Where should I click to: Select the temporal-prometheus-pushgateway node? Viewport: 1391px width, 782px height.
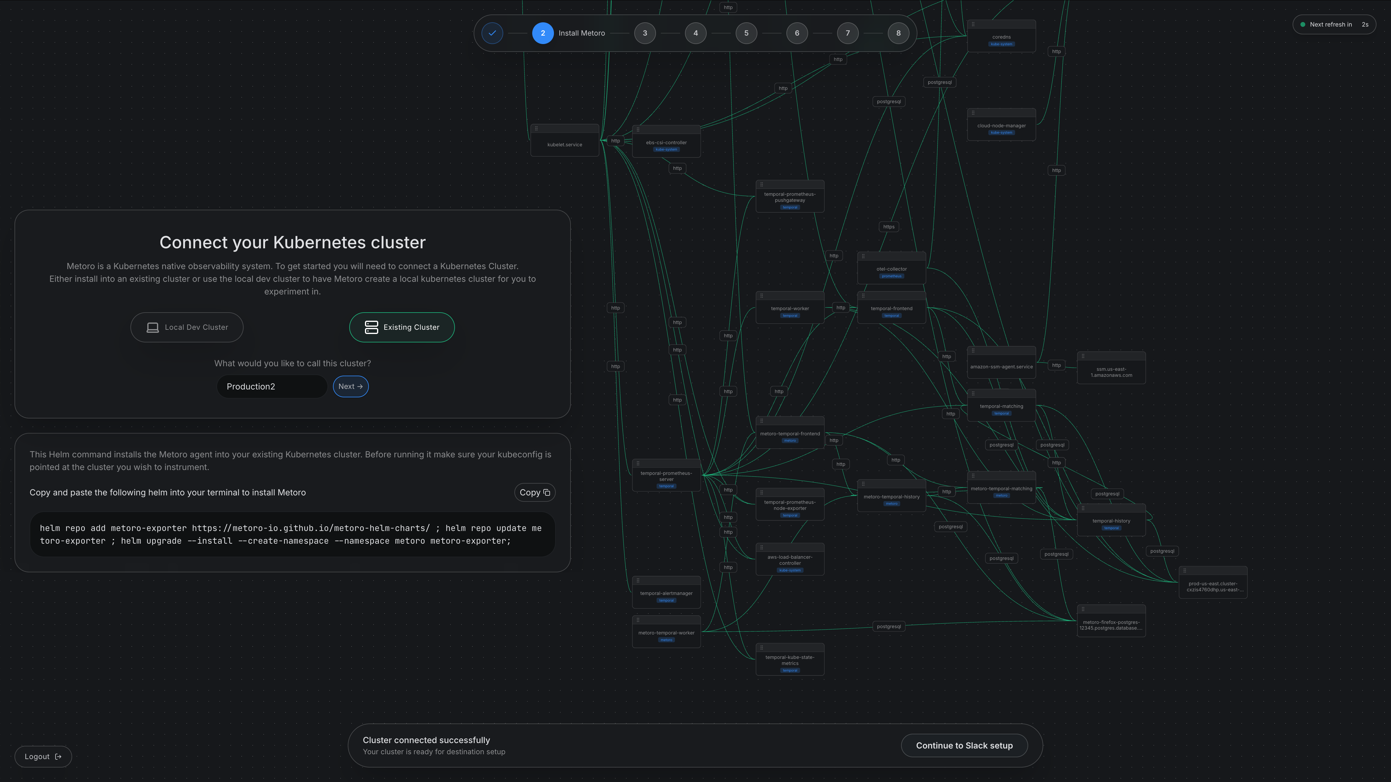tap(790, 196)
